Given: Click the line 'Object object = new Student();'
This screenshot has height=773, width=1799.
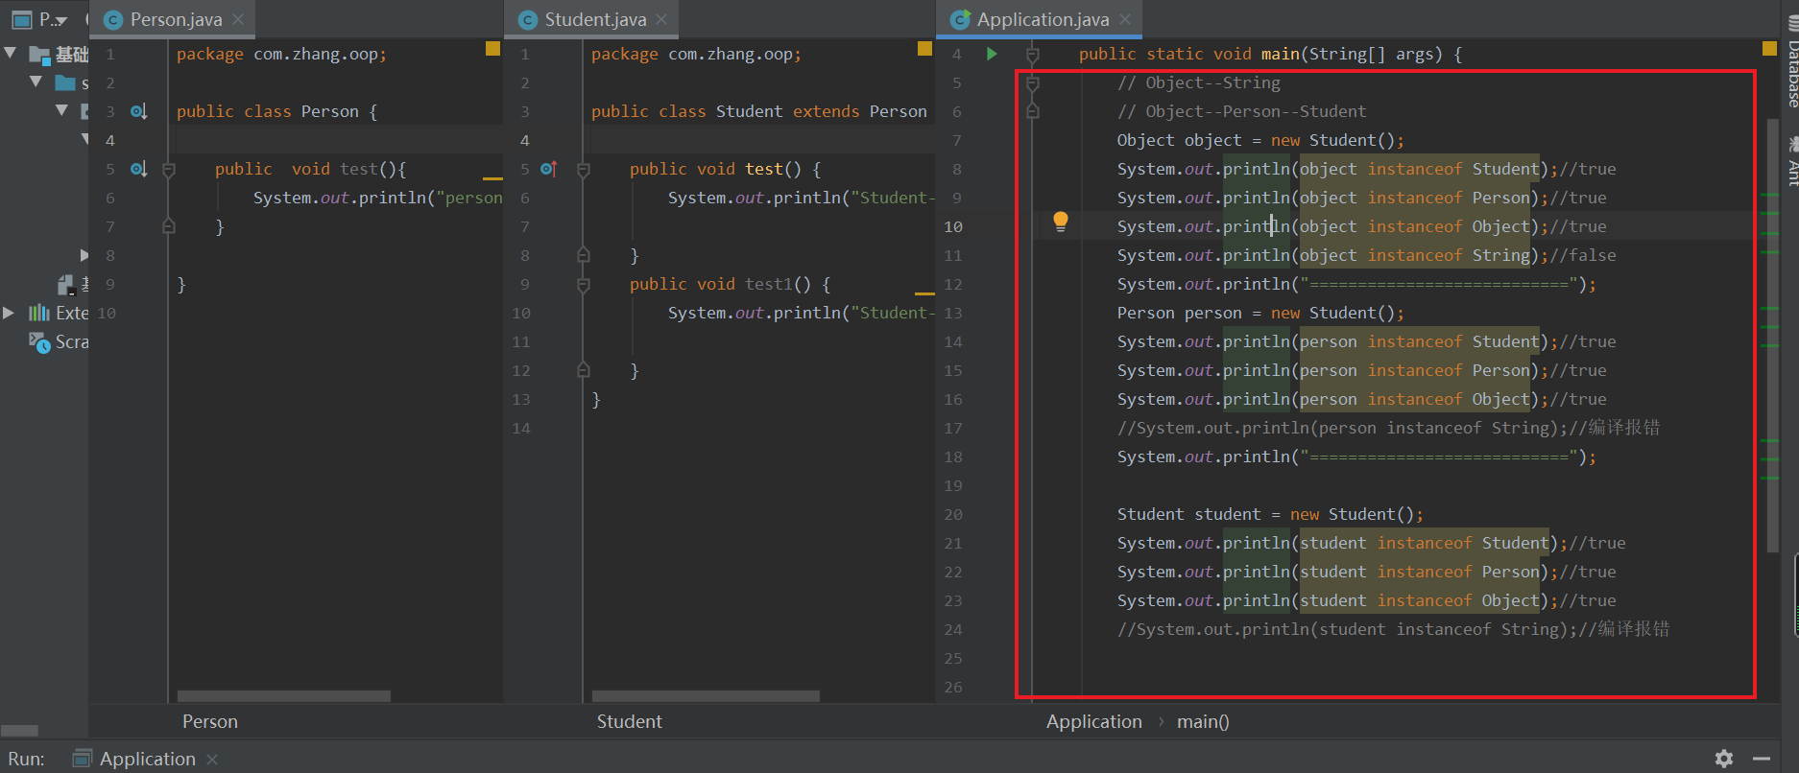Looking at the screenshot, I should [x=1260, y=140].
